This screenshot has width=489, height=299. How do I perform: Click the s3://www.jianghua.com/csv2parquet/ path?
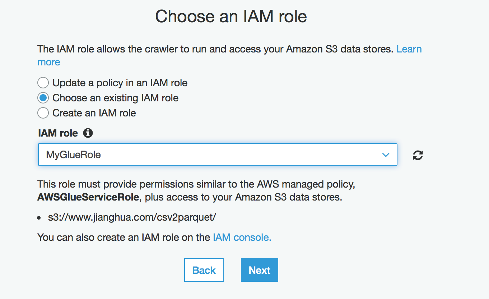point(132,217)
